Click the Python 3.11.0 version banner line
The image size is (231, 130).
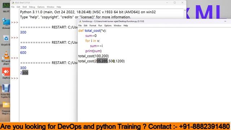88,12
